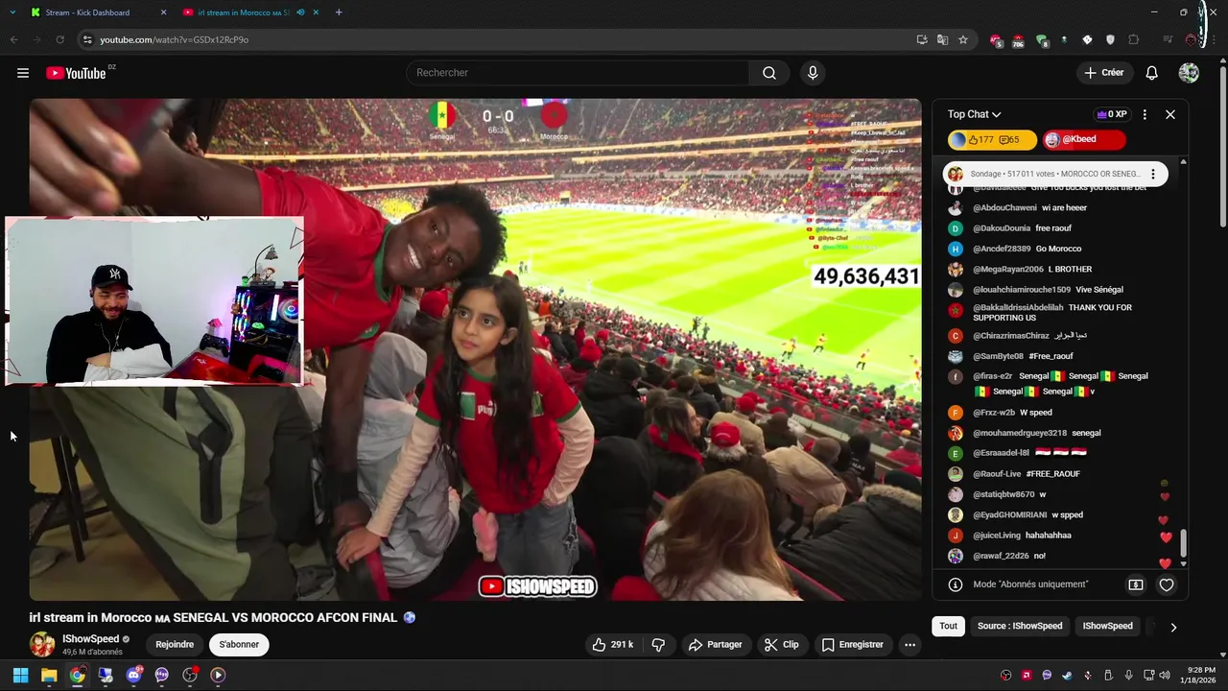Bookmark this page with the star
Screen dimensions: 1228x691
point(963,39)
